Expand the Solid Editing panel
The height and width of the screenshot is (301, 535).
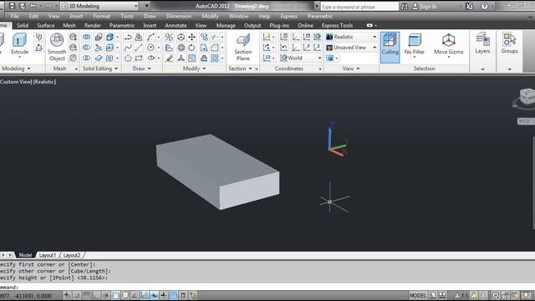pyautogui.click(x=100, y=69)
